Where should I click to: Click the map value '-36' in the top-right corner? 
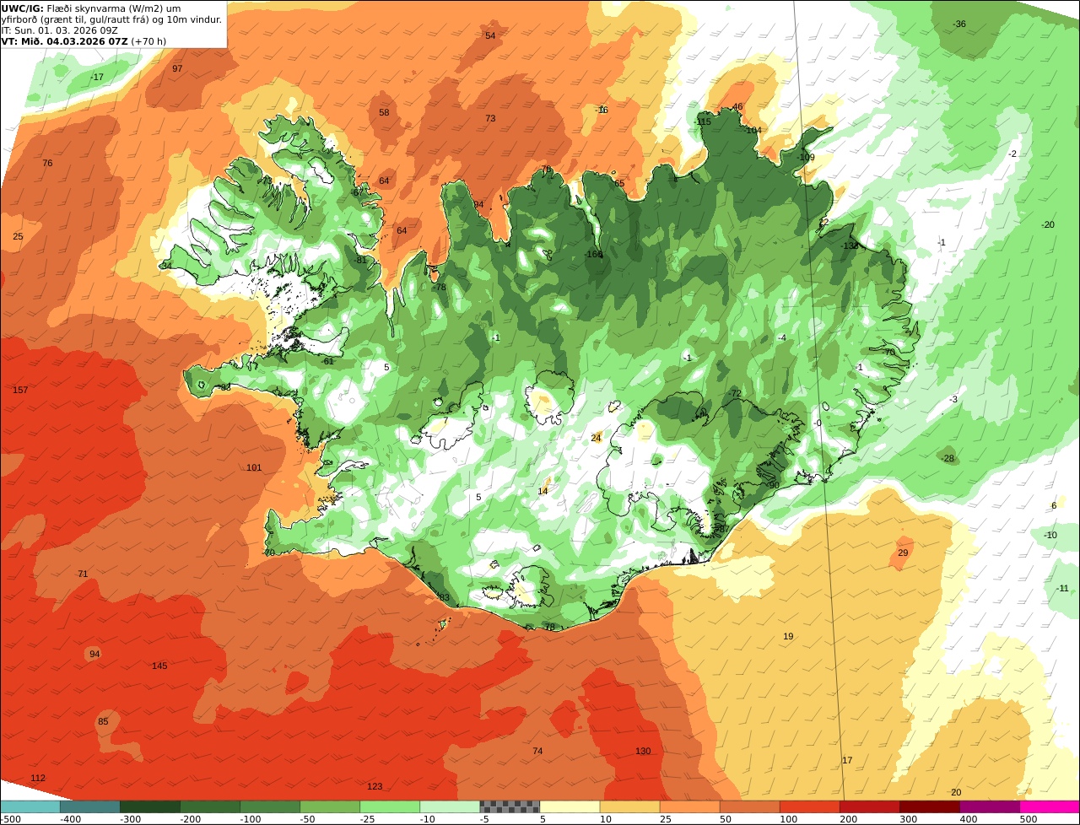click(x=959, y=24)
